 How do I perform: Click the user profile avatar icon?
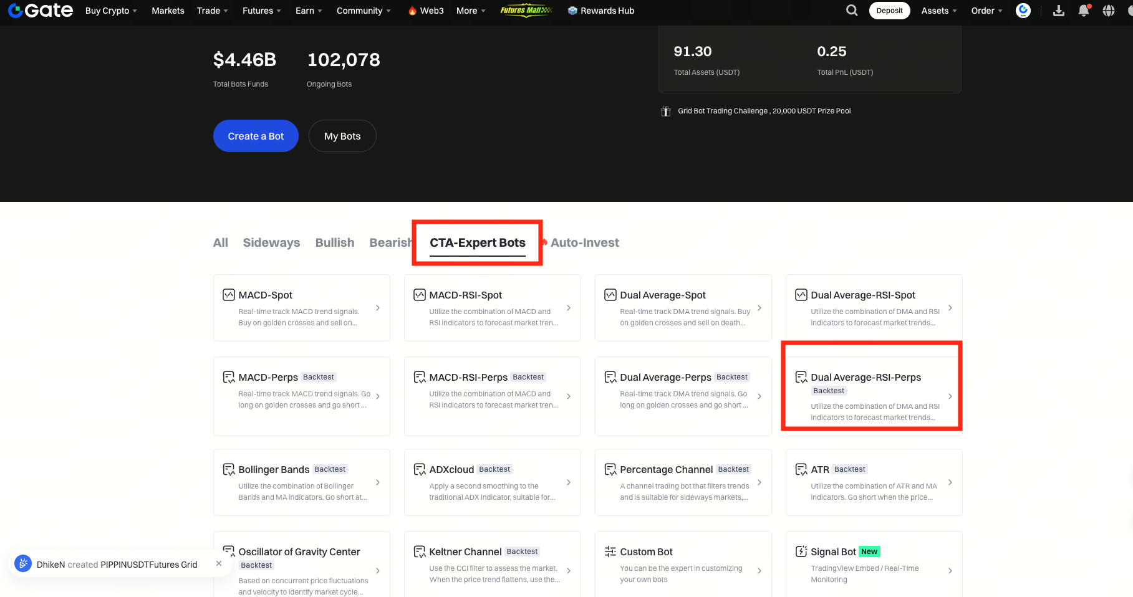coord(1023,11)
